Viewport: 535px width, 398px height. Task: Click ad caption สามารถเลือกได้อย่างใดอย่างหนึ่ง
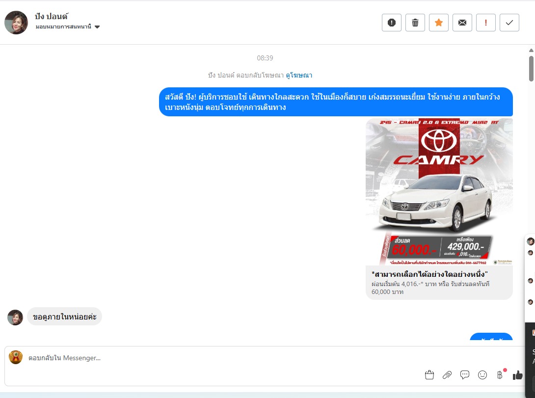coord(429,274)
